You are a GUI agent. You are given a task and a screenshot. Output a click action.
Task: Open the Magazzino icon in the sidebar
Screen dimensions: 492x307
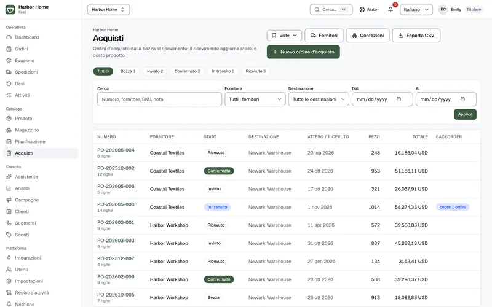[x=9, y=130]
